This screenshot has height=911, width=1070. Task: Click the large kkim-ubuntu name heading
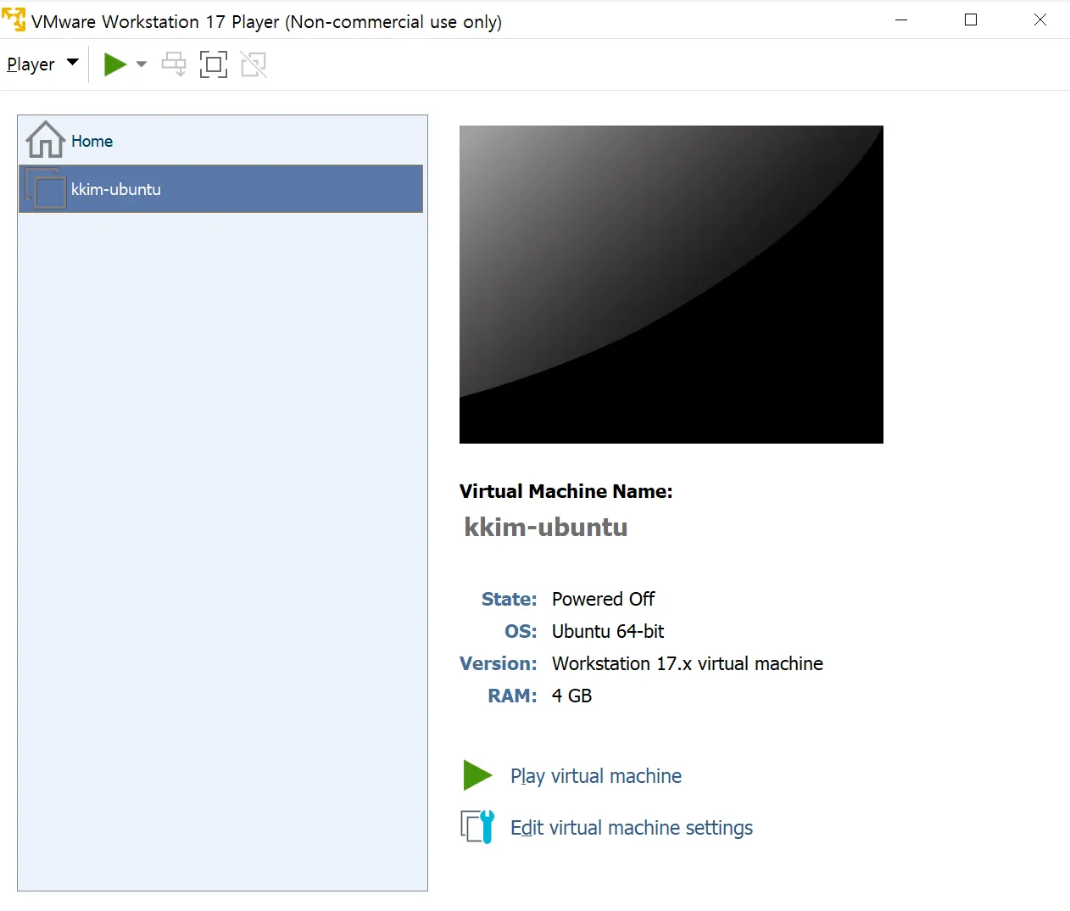click(x=546, y=527)
